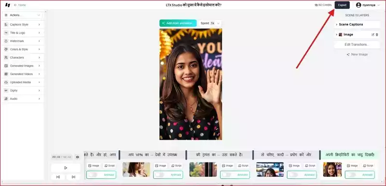Expand Audio with its chevron
Screen dimensions: 386x186
point(39,99)
